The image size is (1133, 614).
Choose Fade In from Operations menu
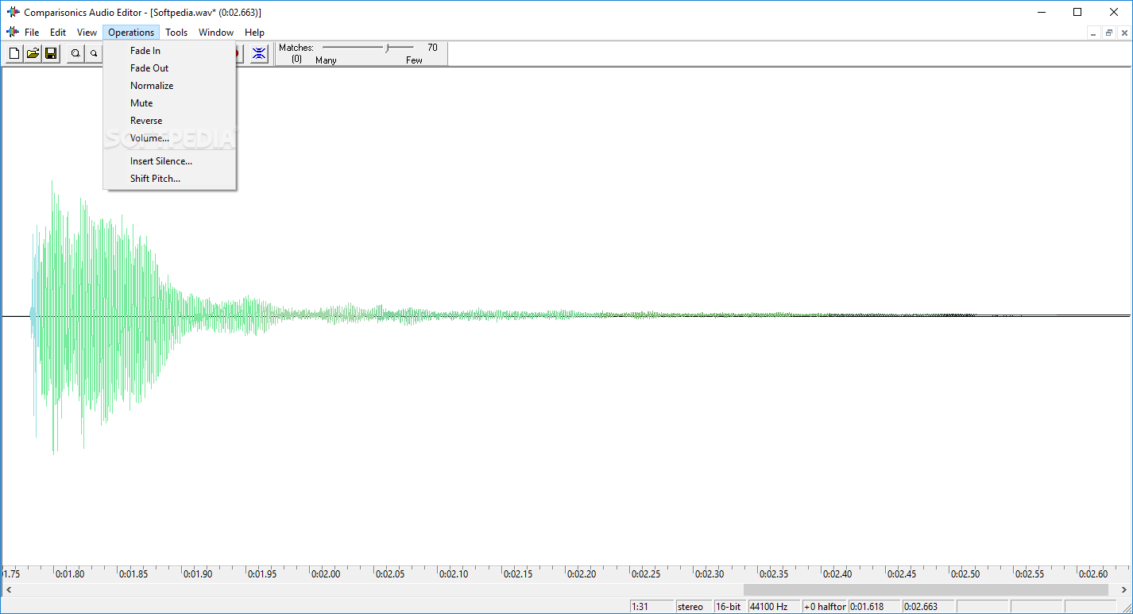point(169,51)
